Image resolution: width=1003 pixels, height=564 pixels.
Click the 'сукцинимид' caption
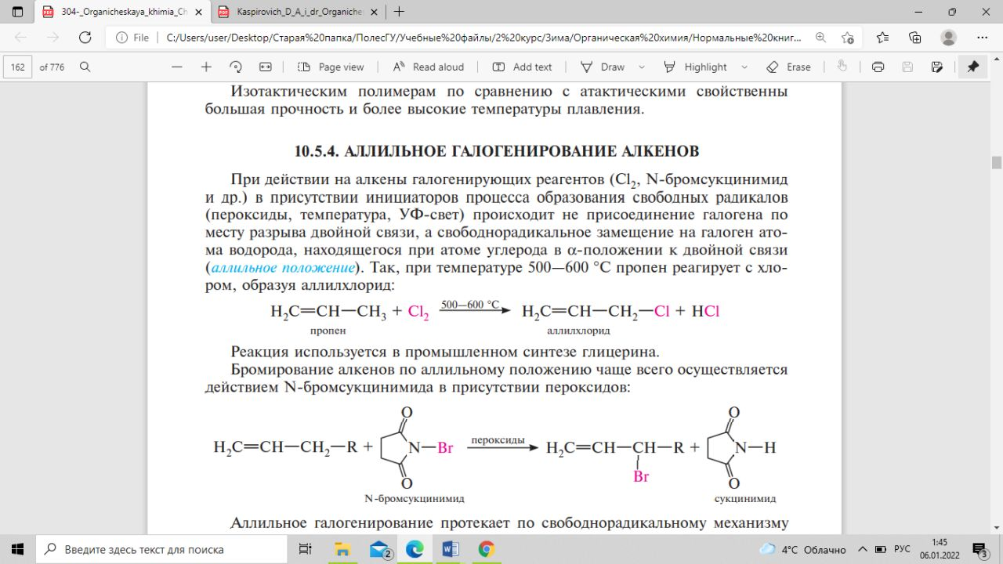pyautogui.click(x=745, y=498)
